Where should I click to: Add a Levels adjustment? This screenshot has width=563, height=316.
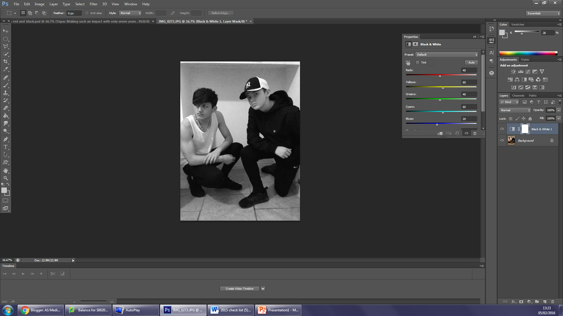pos(521,72)
